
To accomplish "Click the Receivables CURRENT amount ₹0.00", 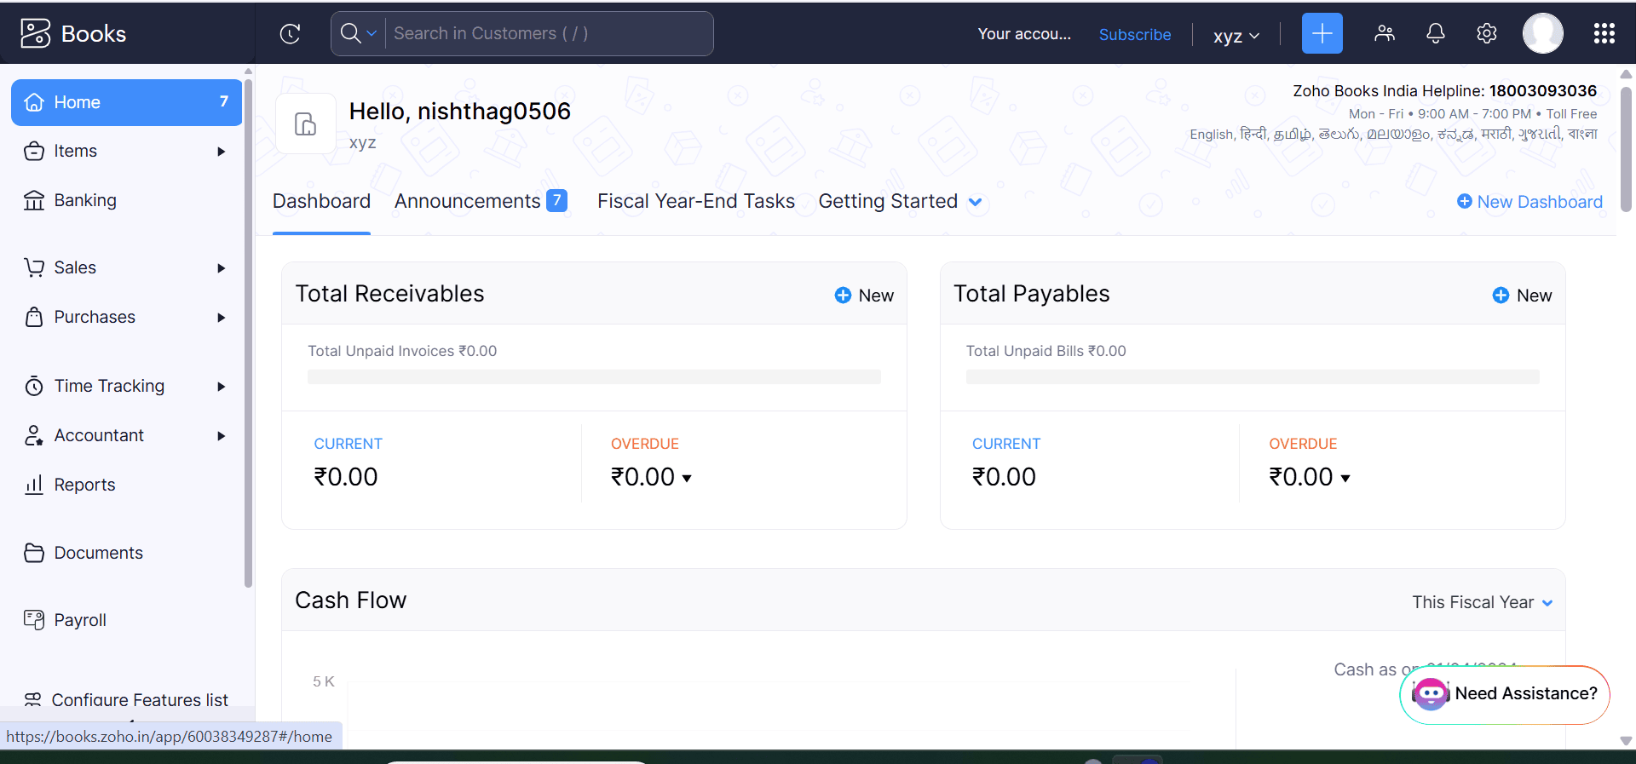I will tap(346, 477).
